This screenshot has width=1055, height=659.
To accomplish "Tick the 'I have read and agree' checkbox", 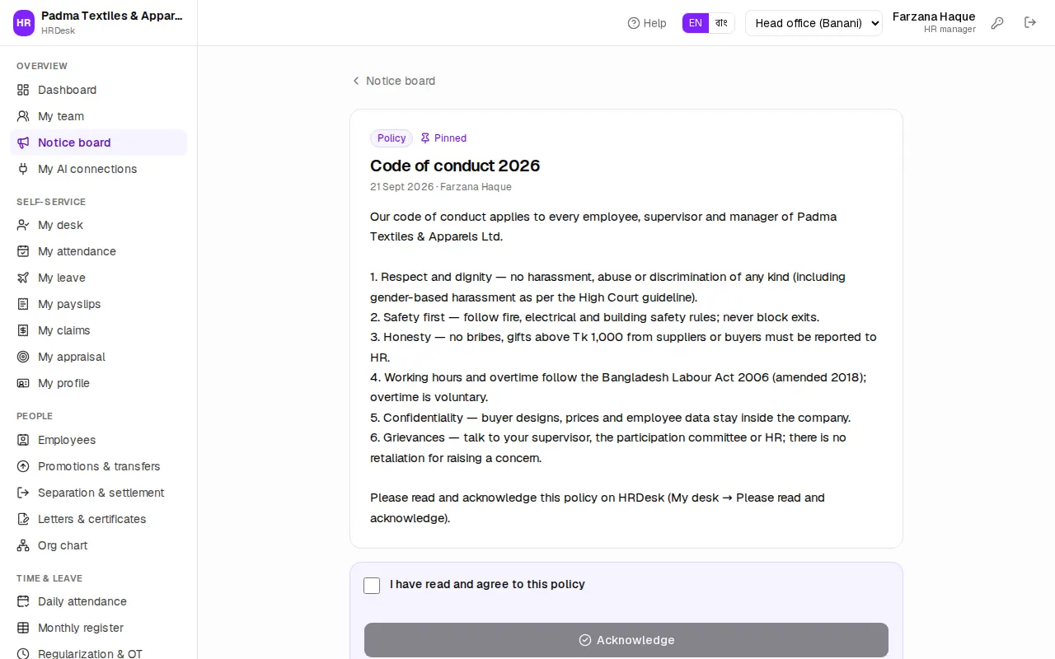I will 372,585.
